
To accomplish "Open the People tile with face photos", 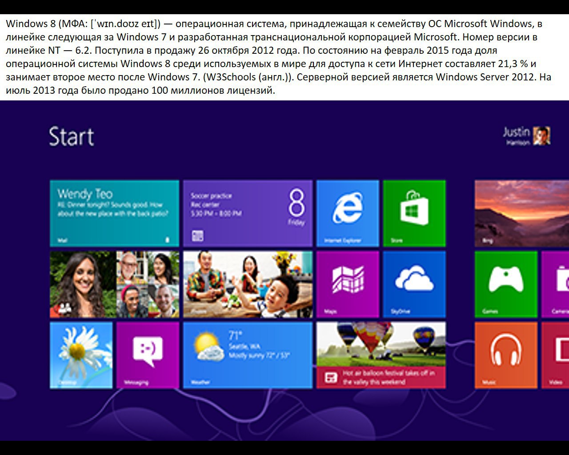I will click(114, 284).
